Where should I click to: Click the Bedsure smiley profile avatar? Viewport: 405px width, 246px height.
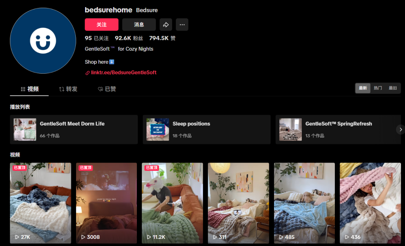(43, 41)
